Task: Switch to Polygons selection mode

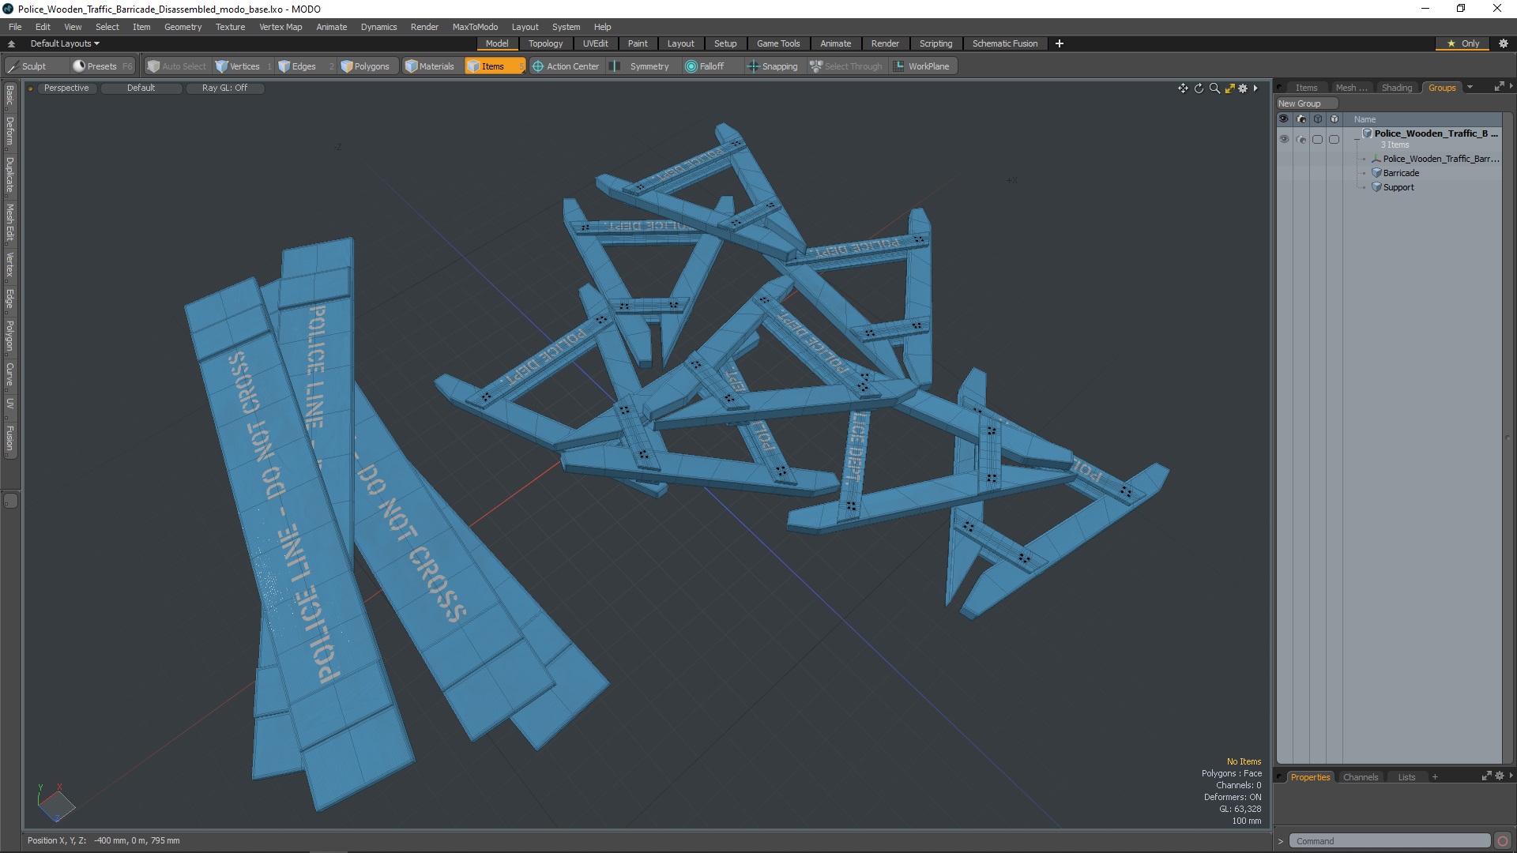Action: coord(366,66)
